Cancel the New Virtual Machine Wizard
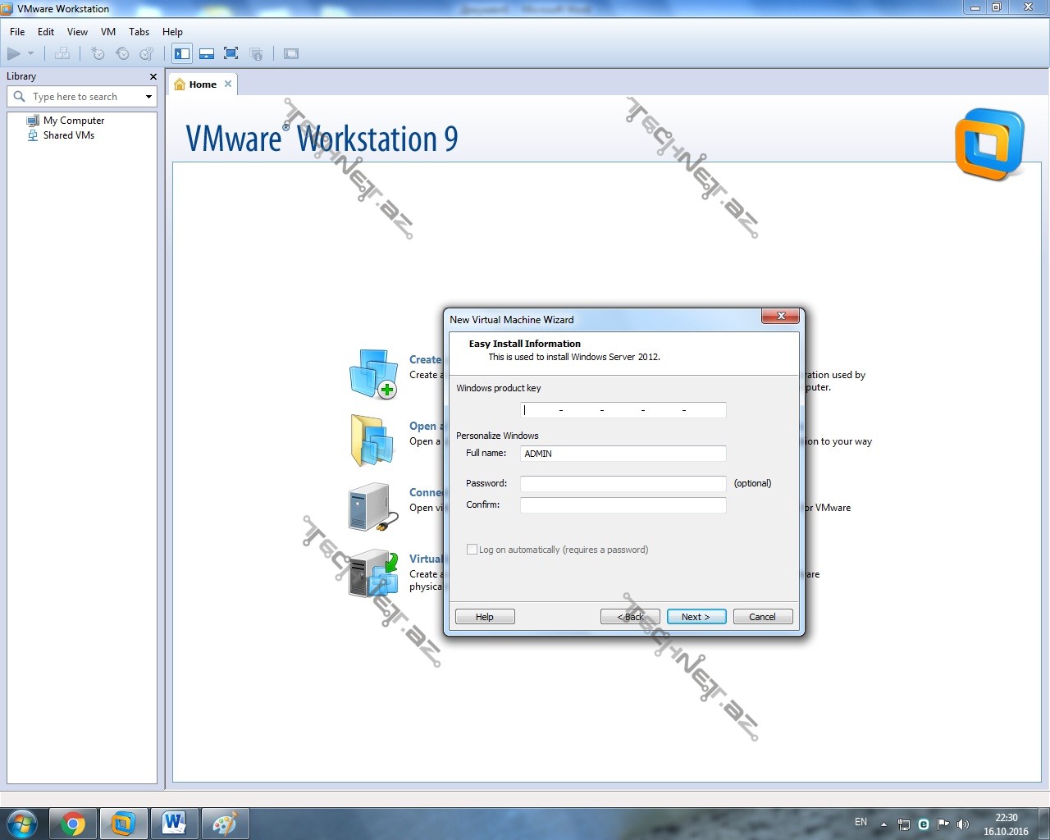Viewport: 1050px width, 840px height. (x=762, y=617)
